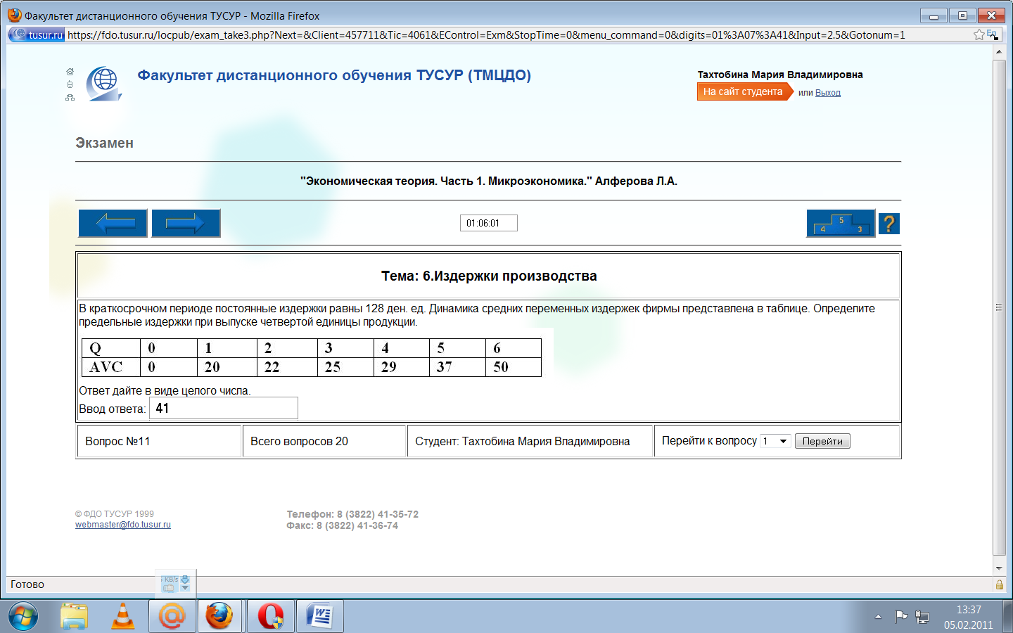This screenshot has width=1013, height=633.
Task: Click table cell AVC value 29
Action: coord(402,367)
